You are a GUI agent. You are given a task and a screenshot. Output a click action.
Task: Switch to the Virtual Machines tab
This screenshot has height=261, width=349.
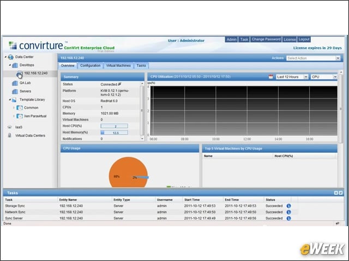pyautogui.click(x=118, y=66)
